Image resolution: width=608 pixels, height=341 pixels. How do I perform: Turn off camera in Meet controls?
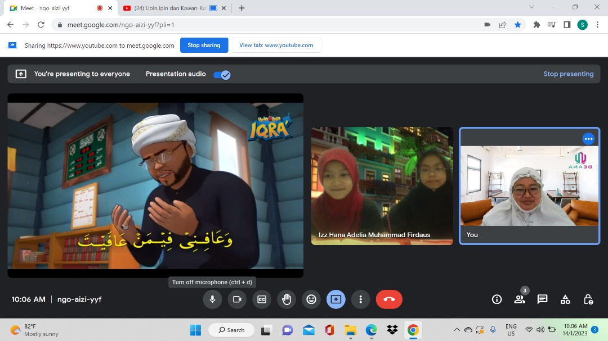point(237,299)
